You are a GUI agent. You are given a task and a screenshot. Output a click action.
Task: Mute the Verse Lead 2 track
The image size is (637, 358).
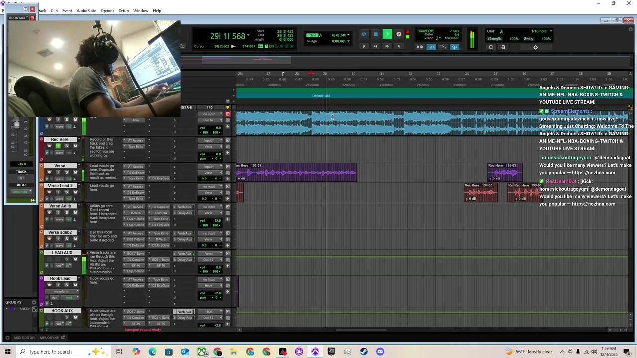[75, 192]
